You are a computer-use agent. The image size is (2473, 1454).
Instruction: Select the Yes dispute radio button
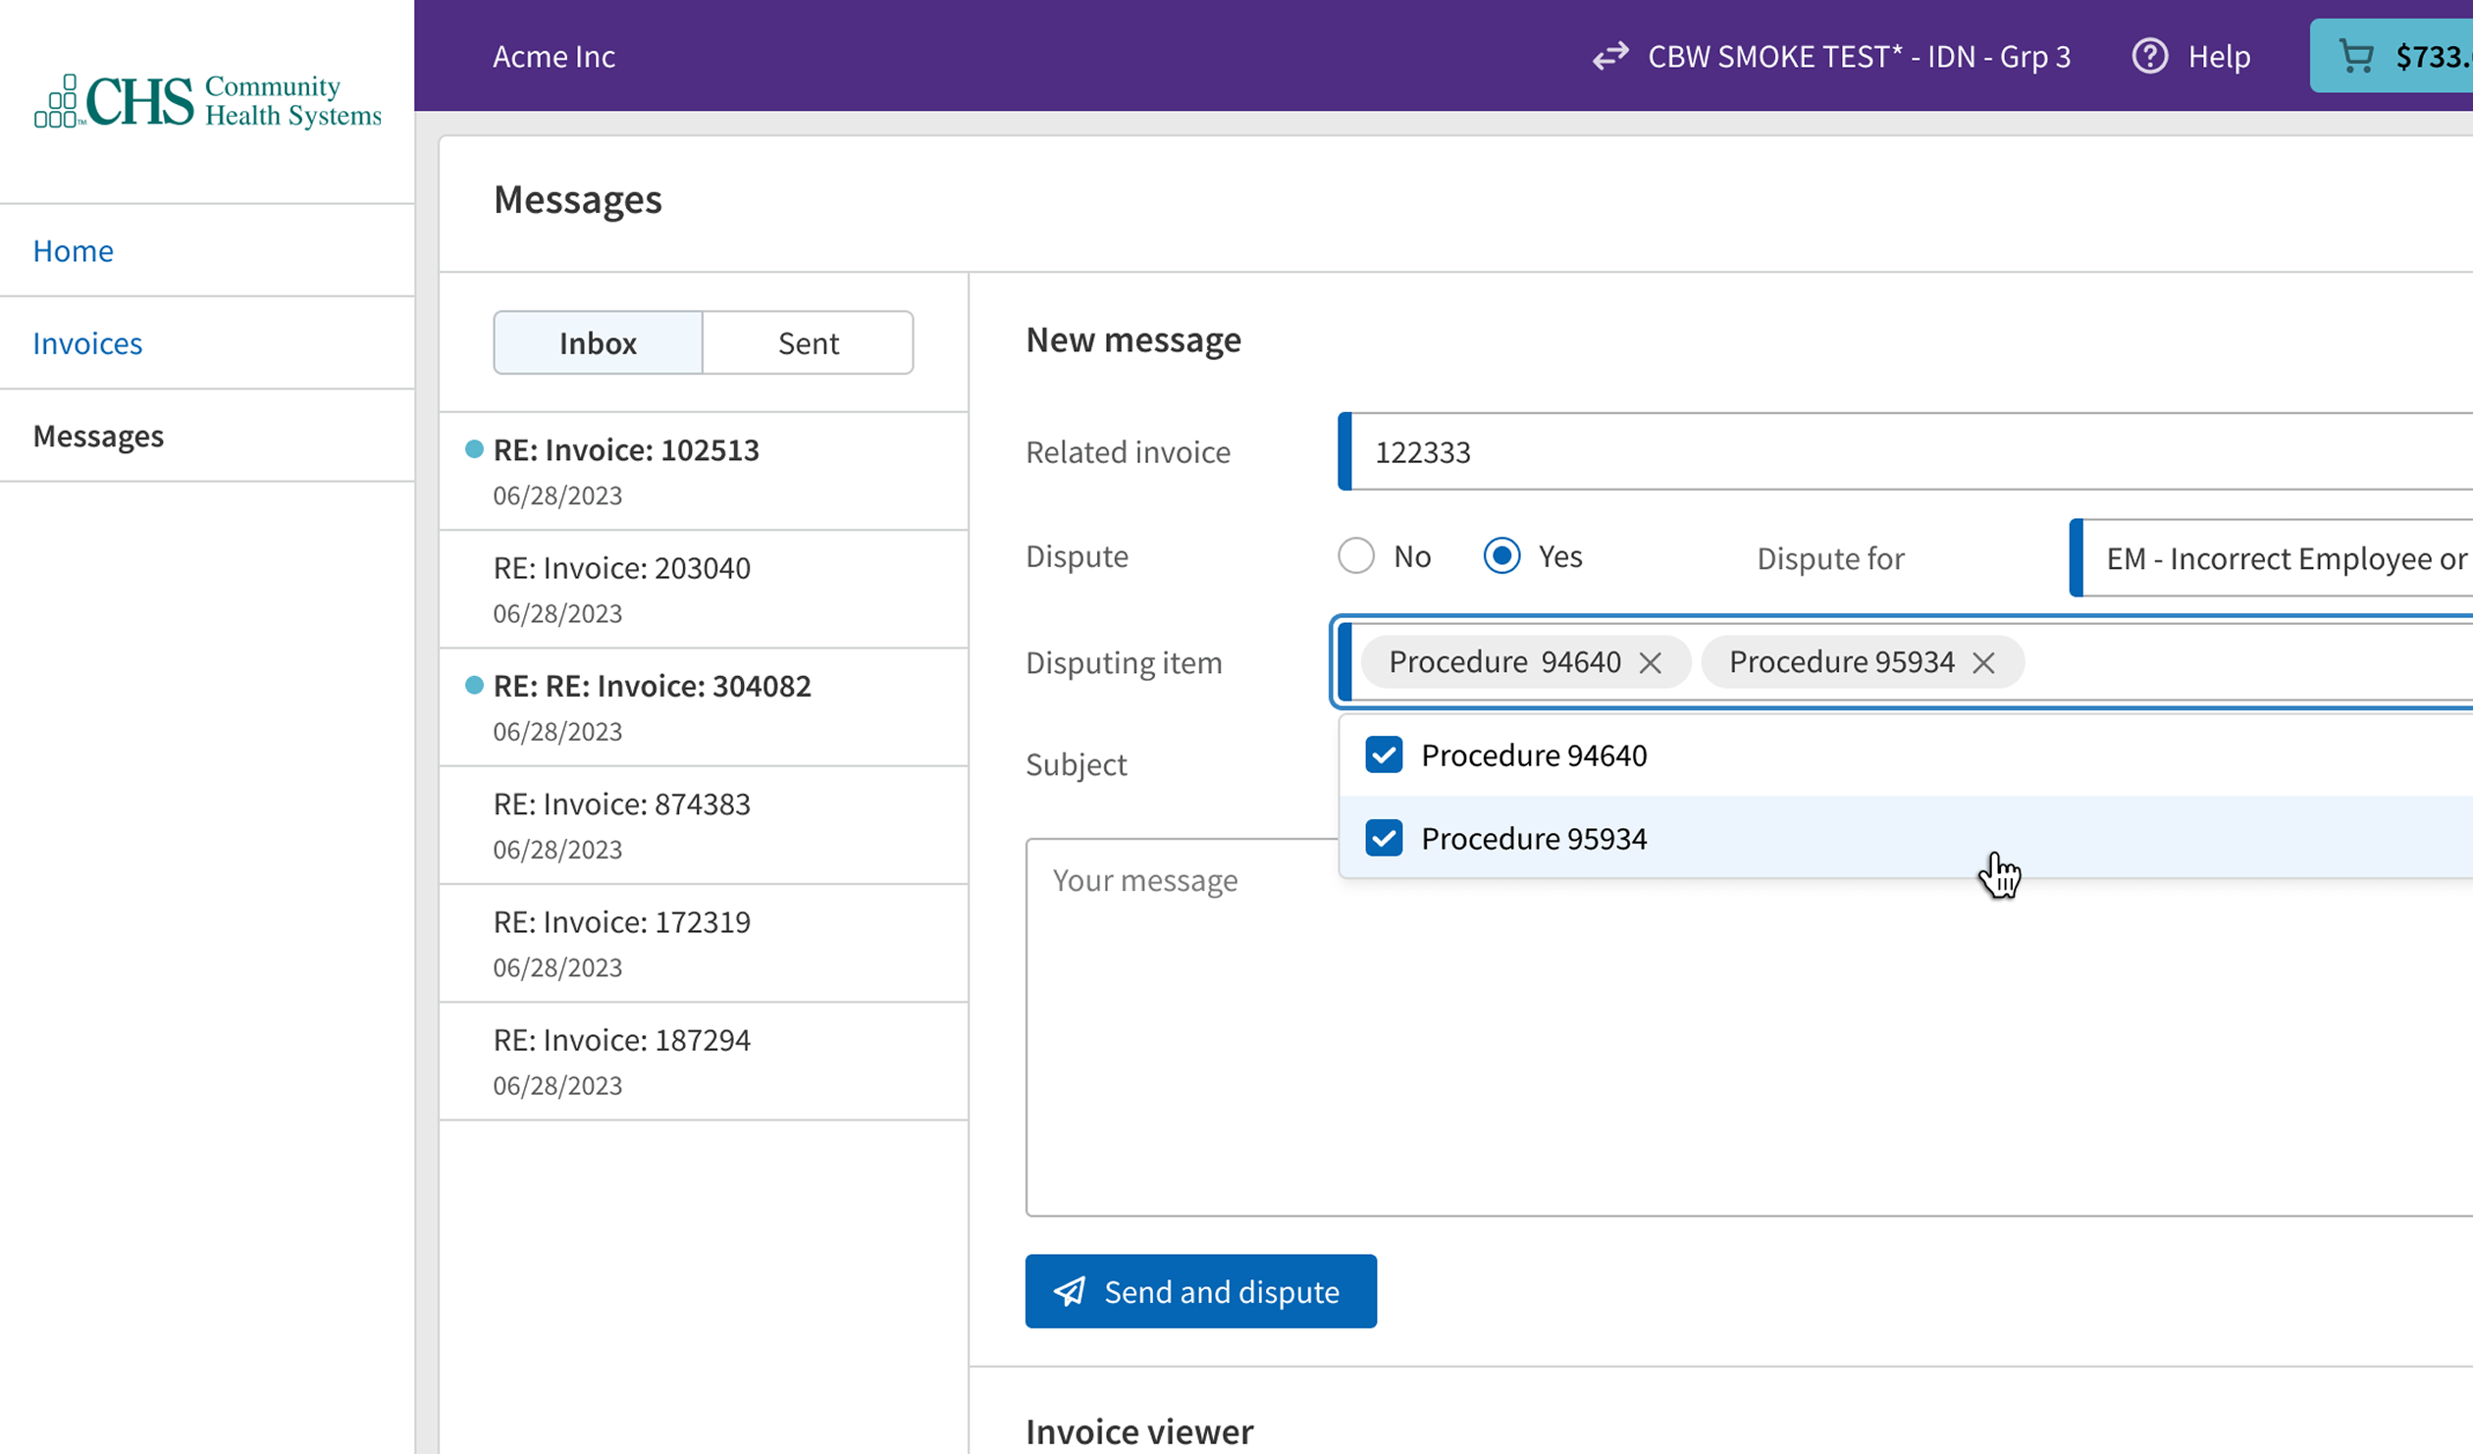point(1501,556)
